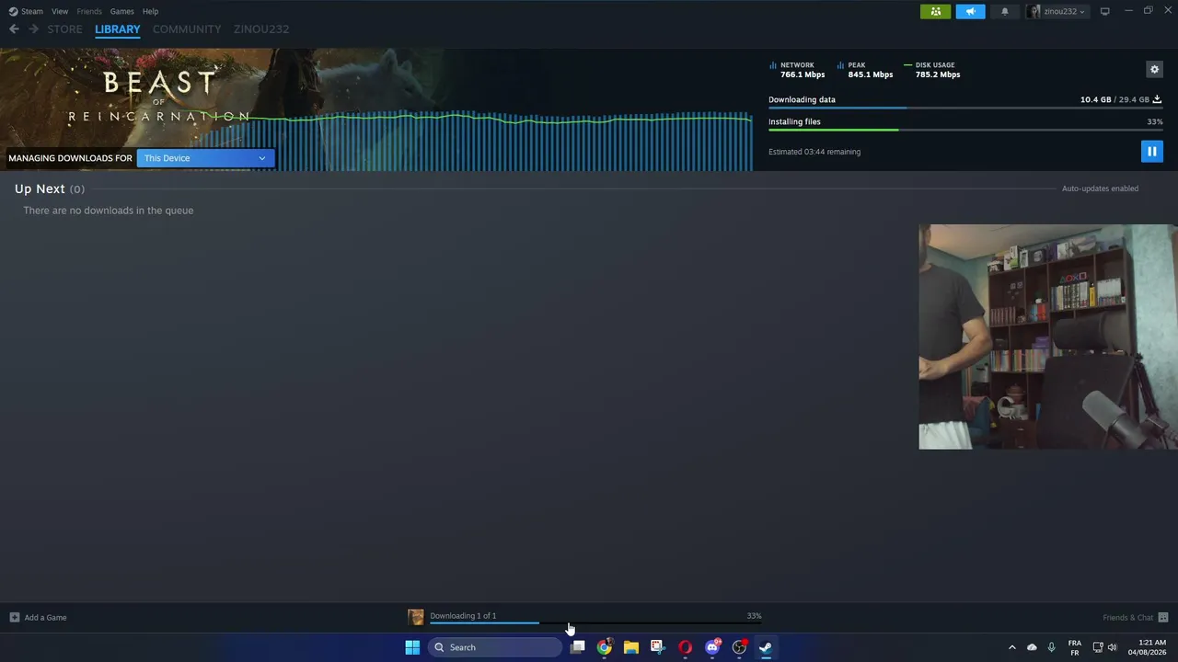Click the Installing files progress bar
The image size is (1178, 662).
pyautogui.click(x=965, y=130)
